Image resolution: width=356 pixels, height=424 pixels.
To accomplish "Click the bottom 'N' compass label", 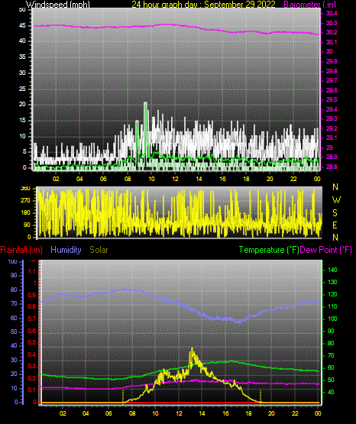I will [x=335, y=238].
